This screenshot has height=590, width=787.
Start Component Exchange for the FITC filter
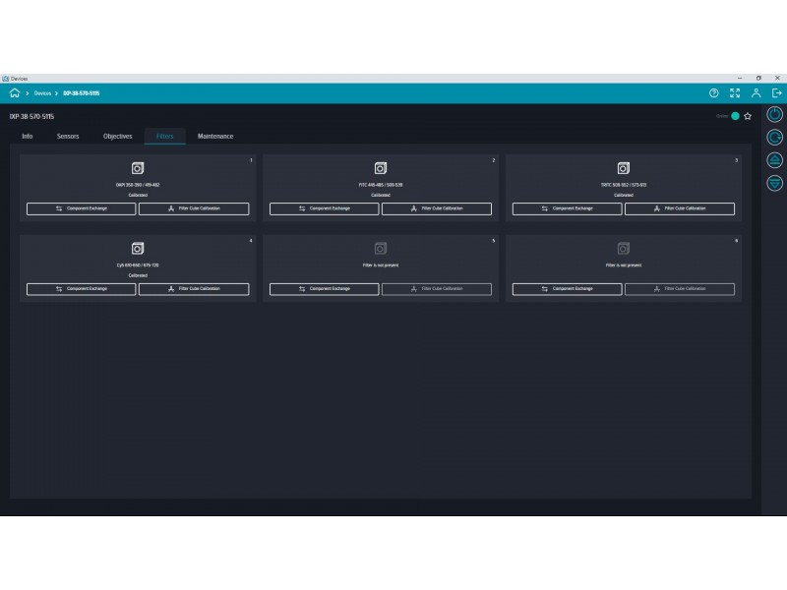[325, 208]
